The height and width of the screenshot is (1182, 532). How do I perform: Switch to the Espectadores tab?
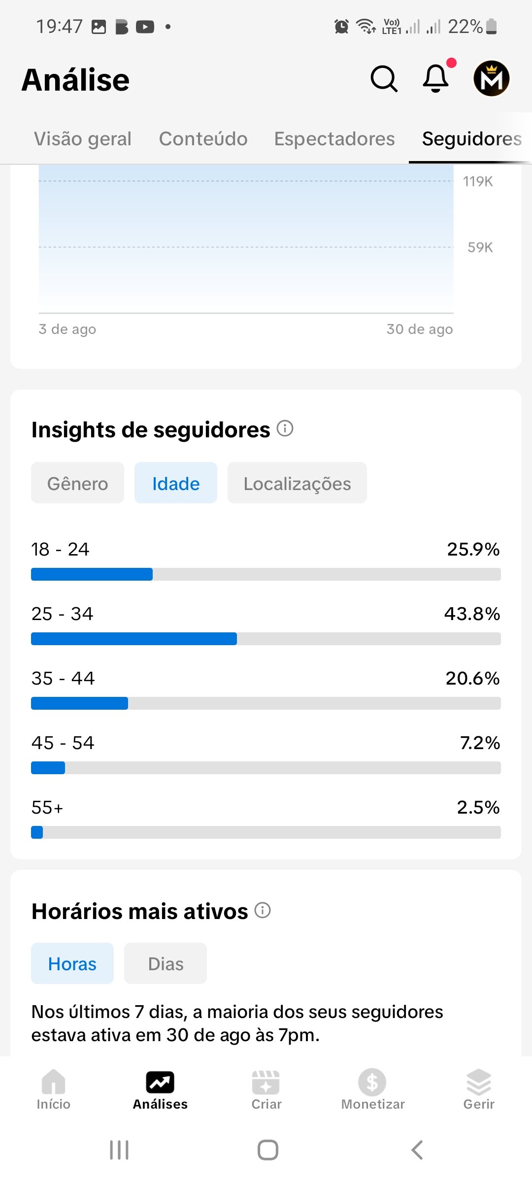pos(334,139)
